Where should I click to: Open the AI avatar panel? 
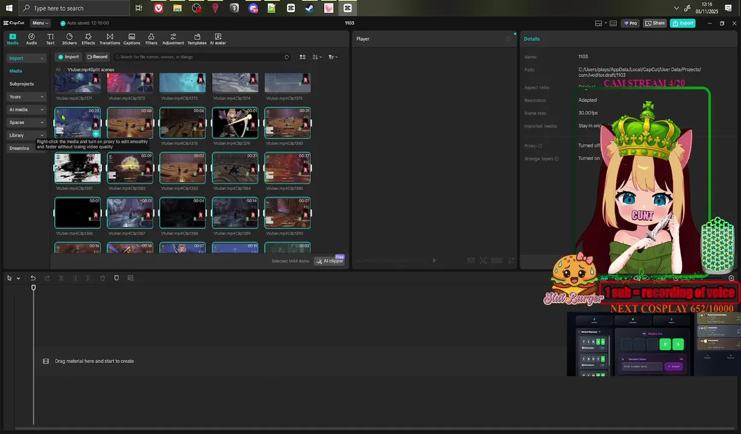218,39
